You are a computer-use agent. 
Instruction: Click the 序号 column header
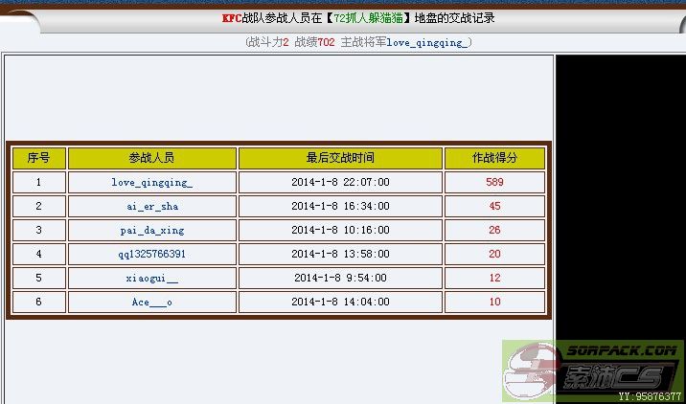click(x=38, y=158)
